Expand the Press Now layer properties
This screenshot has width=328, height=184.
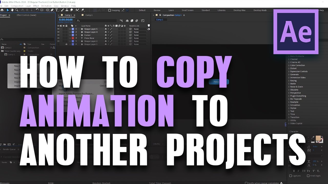coord(70,38)
